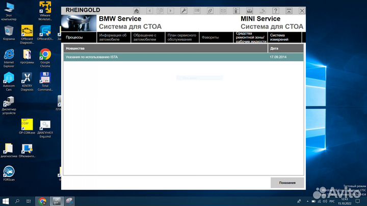Click the ISTA app taskbar button
Image resolution: width=367 pixels, height=206 pixels.
point(57,201)
